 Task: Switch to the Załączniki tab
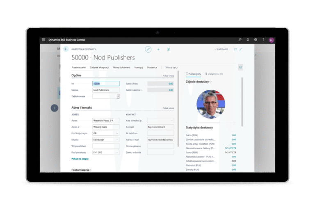[x=214, y=74]
